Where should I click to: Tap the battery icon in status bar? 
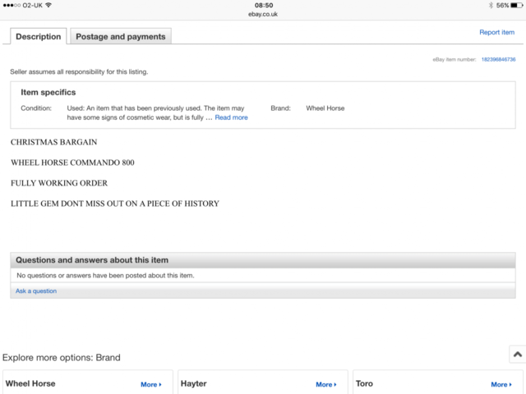514,5
